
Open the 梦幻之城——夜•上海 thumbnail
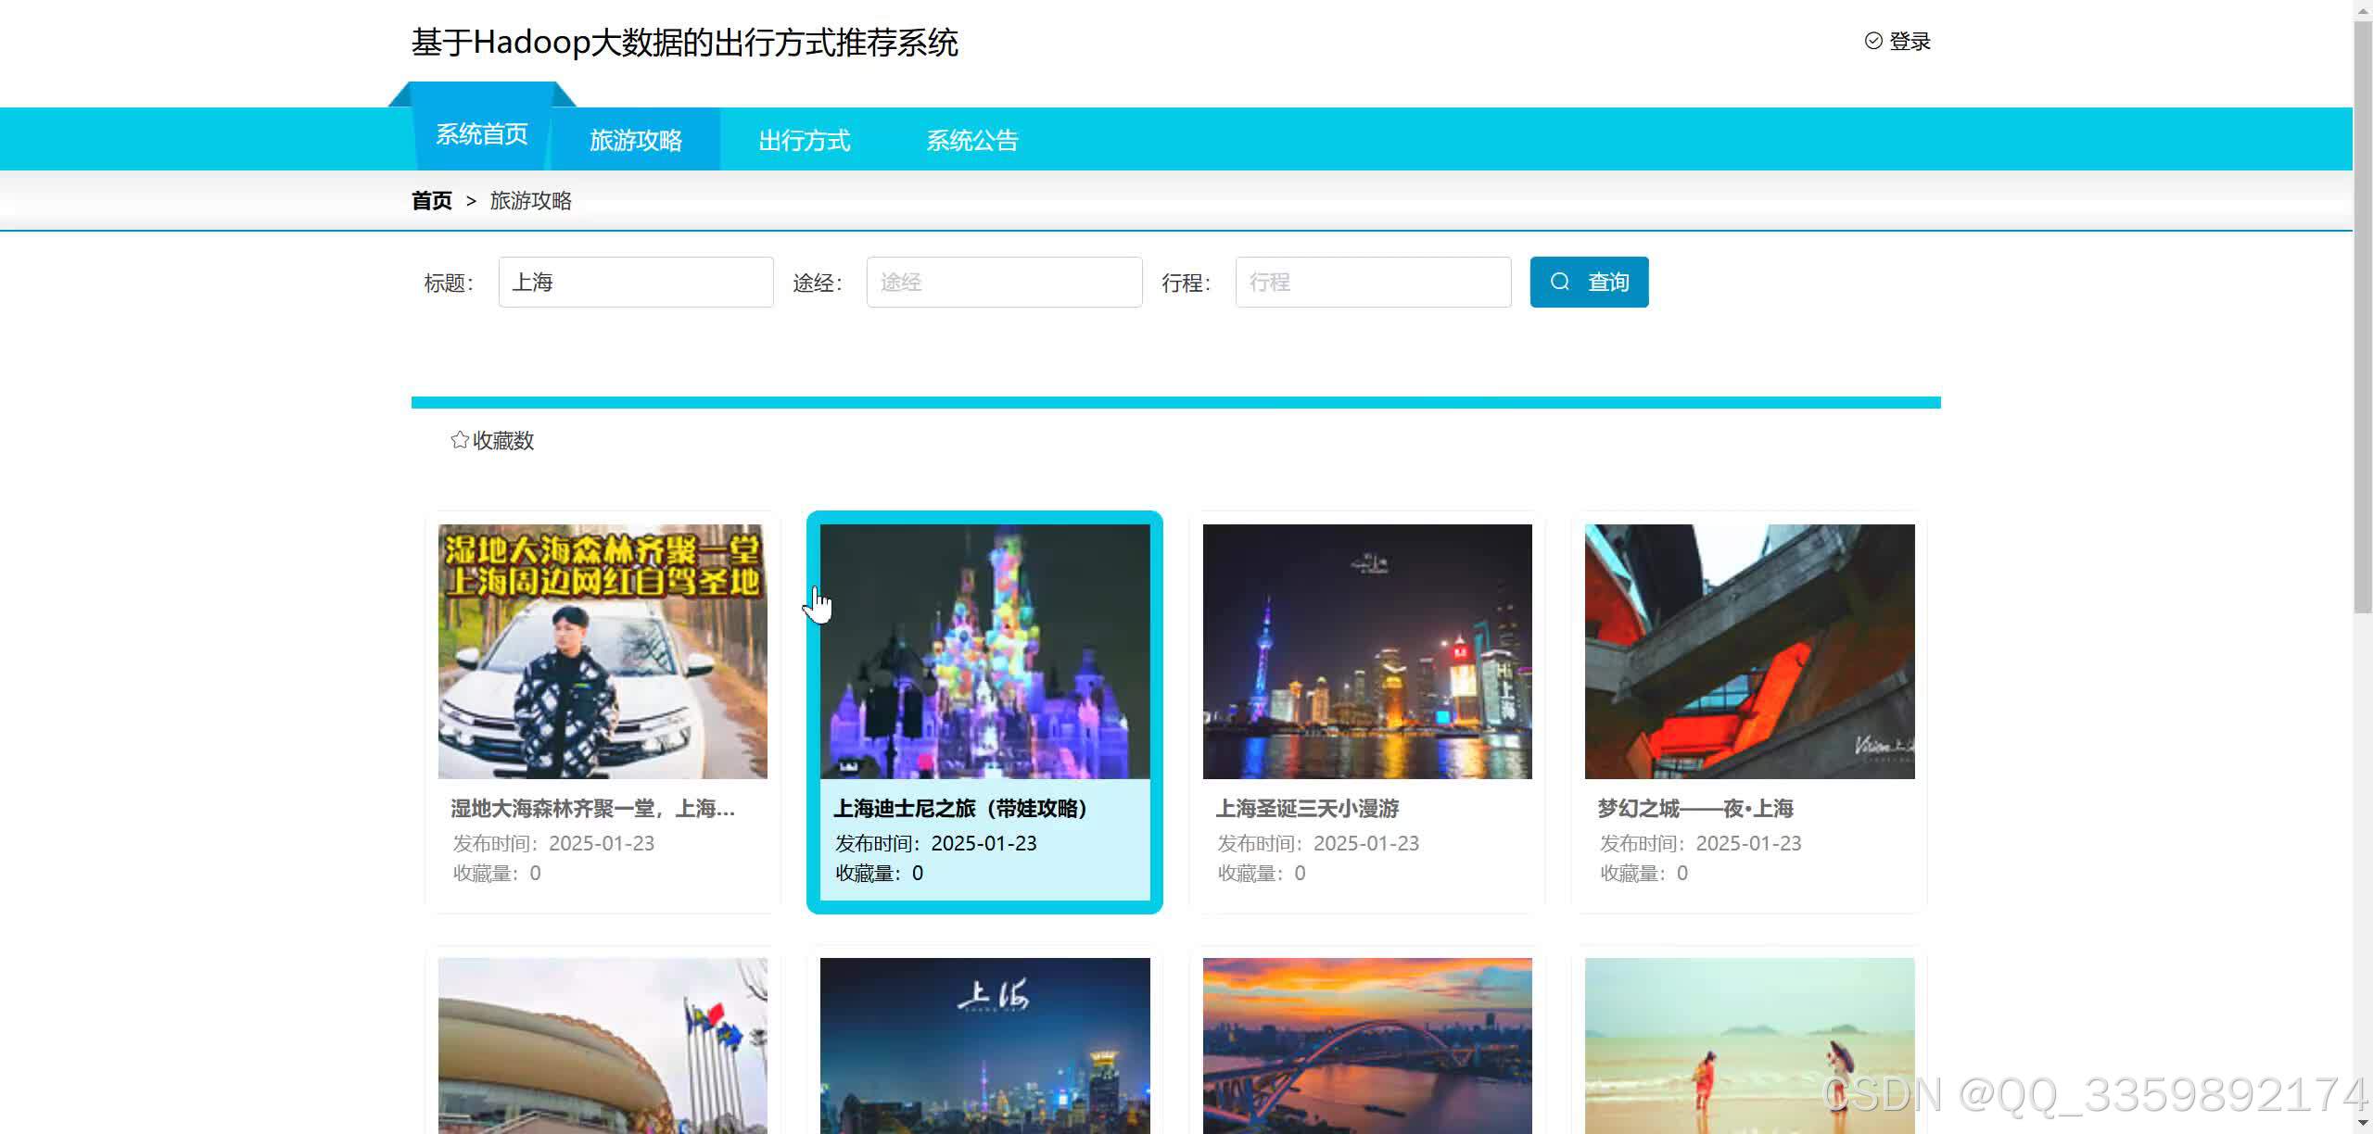tap(1750, 651)
